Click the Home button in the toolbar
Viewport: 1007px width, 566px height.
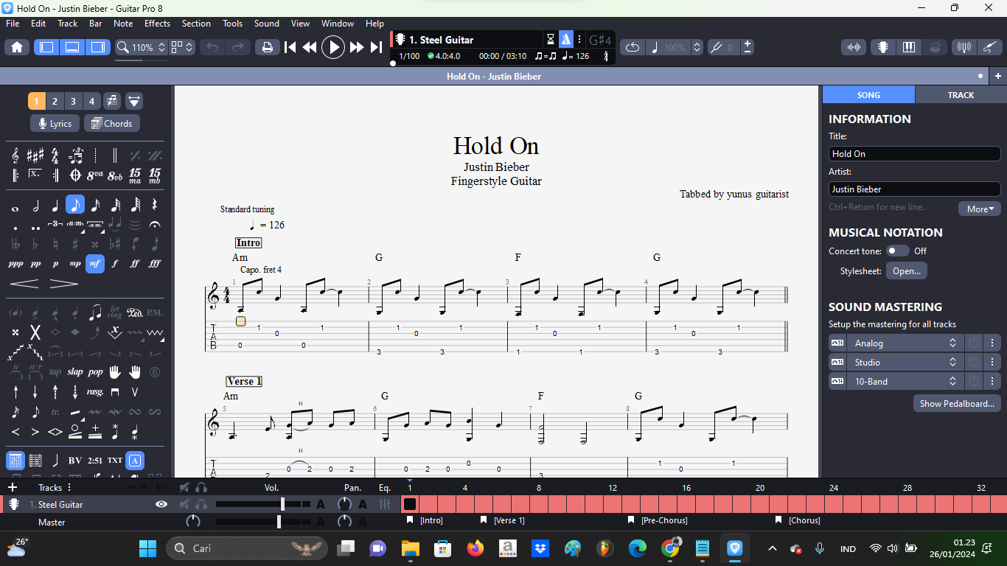point(17,47)
